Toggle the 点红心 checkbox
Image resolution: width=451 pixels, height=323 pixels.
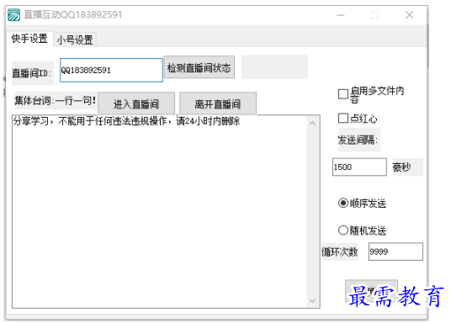click(343, 119)
